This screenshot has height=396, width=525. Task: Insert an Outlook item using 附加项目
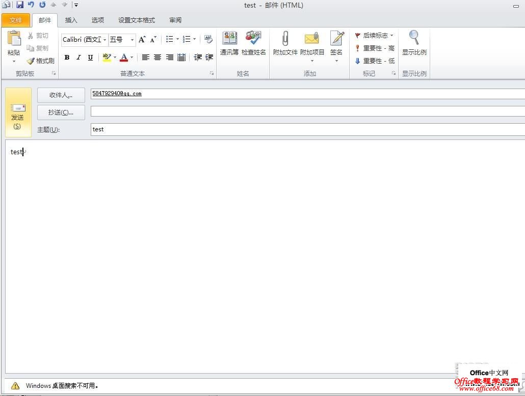[x=311, y=45]
